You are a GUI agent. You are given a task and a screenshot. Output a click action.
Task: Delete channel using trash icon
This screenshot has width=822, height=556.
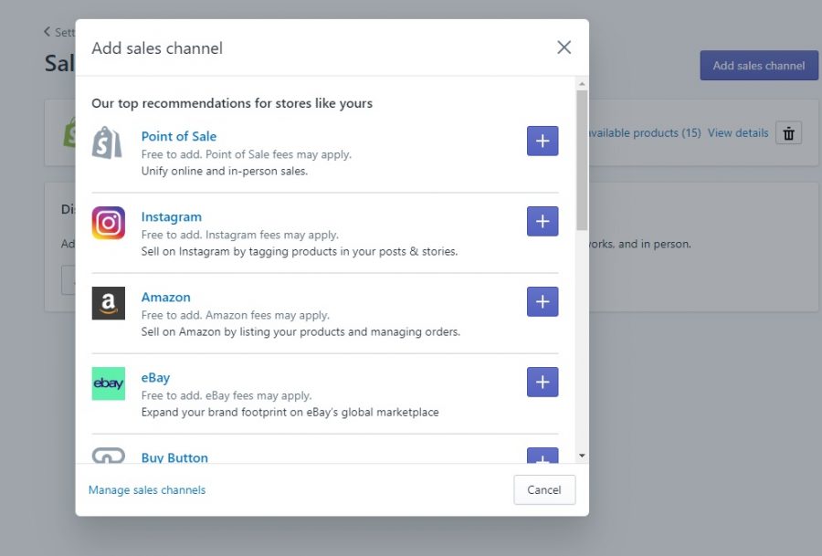(788, 133)
